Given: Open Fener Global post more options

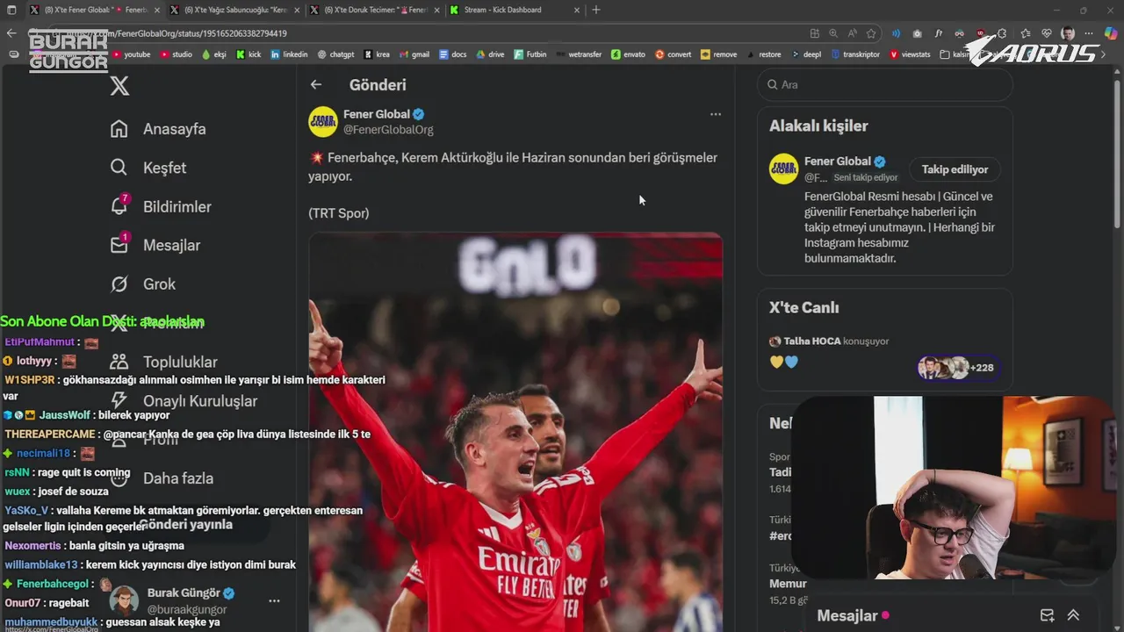Looking at the screenshot, I should pyautogui.click(x=716, y=114).
